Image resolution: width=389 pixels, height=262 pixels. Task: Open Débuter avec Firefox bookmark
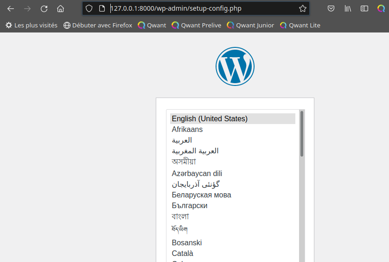pyautogui.click(x=98, y=25)
